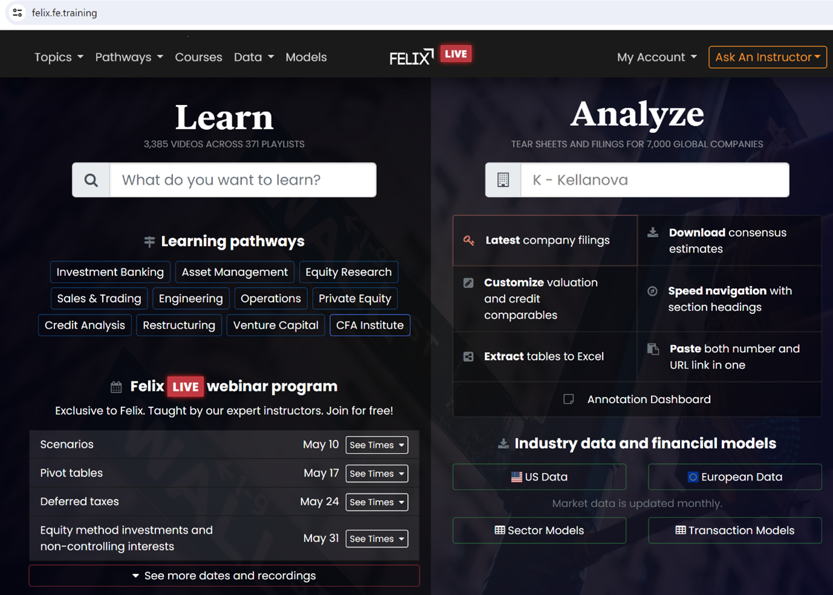The width and height of the screenshot is (833, 595).
Task: Open the Courses menu item
Action: 198,57
